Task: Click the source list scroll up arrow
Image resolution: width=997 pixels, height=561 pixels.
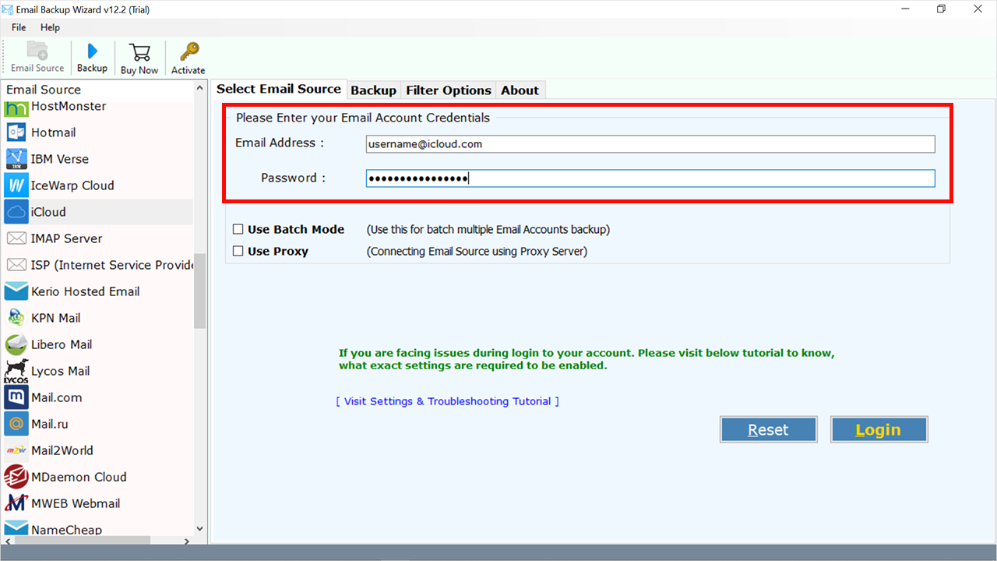Action: coord(200,88)
